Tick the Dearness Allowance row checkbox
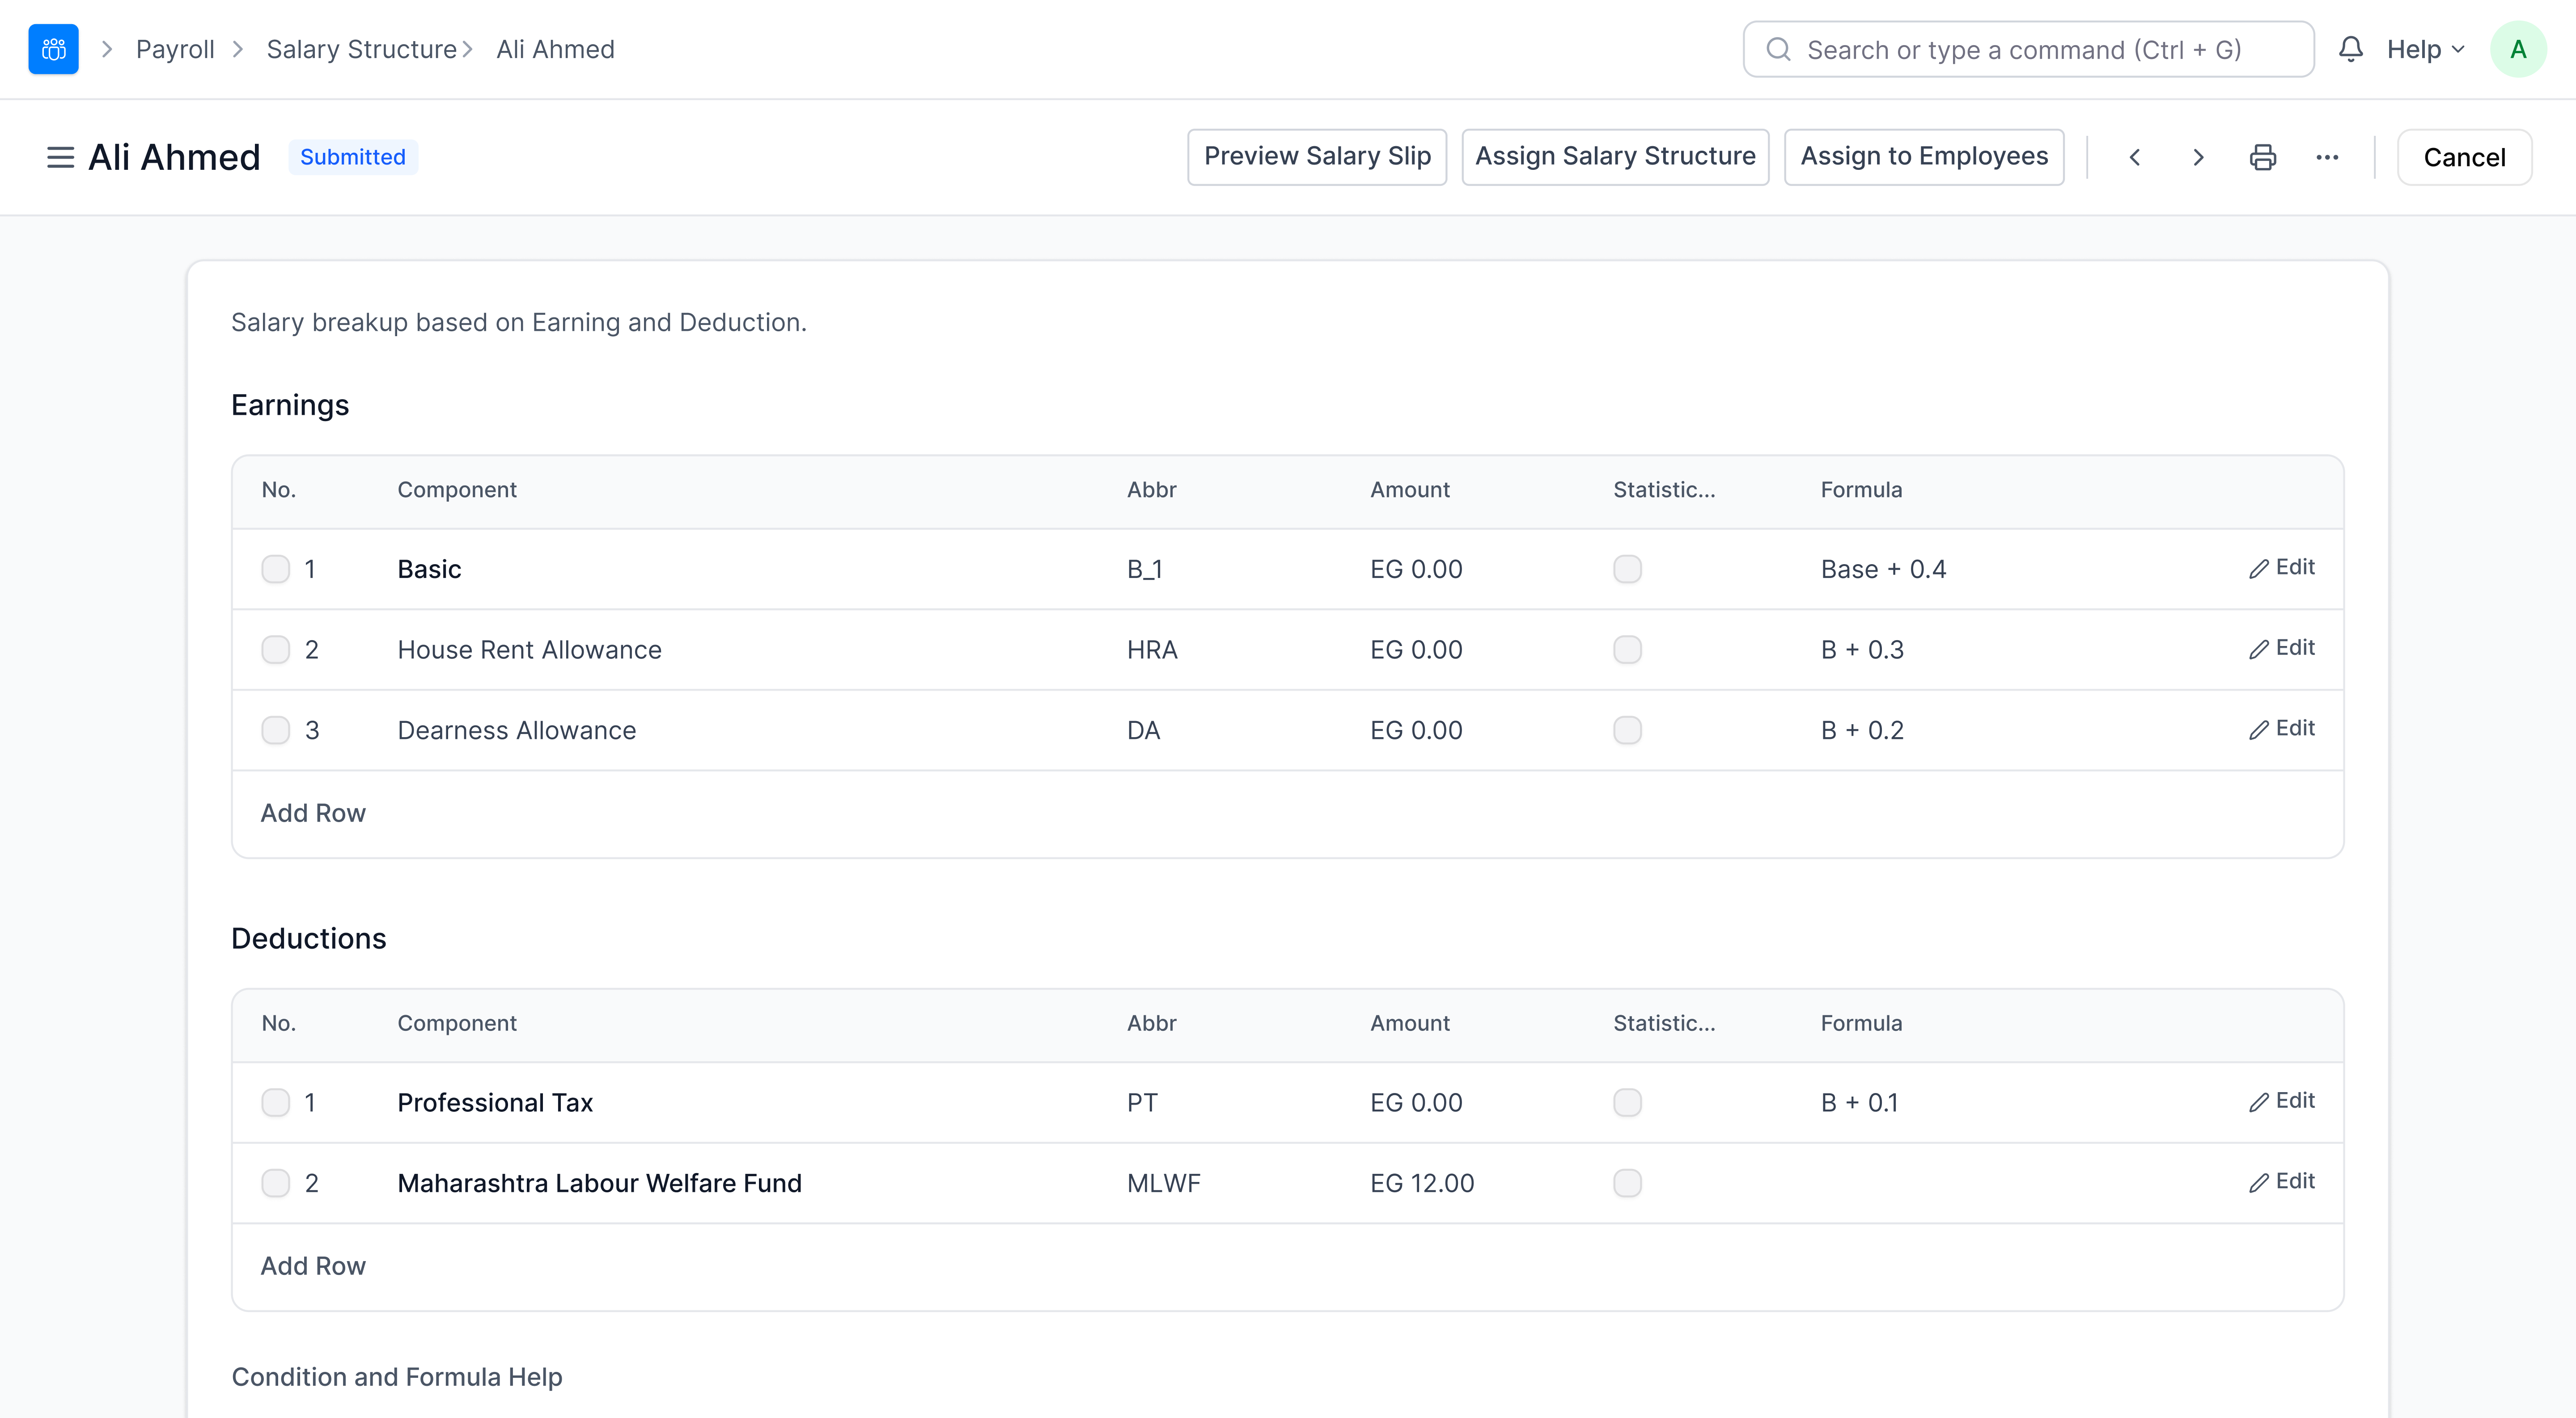 point(275,730)
